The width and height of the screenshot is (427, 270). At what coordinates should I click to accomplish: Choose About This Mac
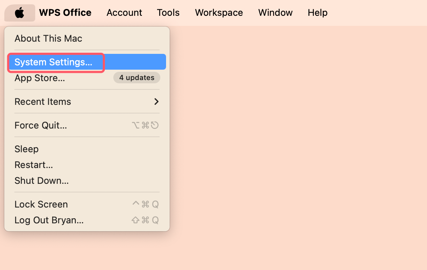[87, 39]
